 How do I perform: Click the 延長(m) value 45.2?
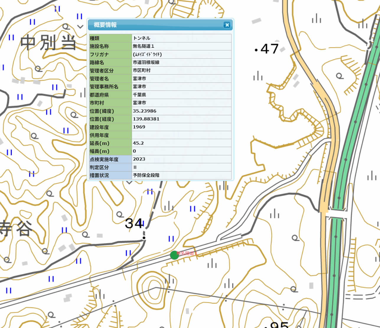tap(138, 143)
